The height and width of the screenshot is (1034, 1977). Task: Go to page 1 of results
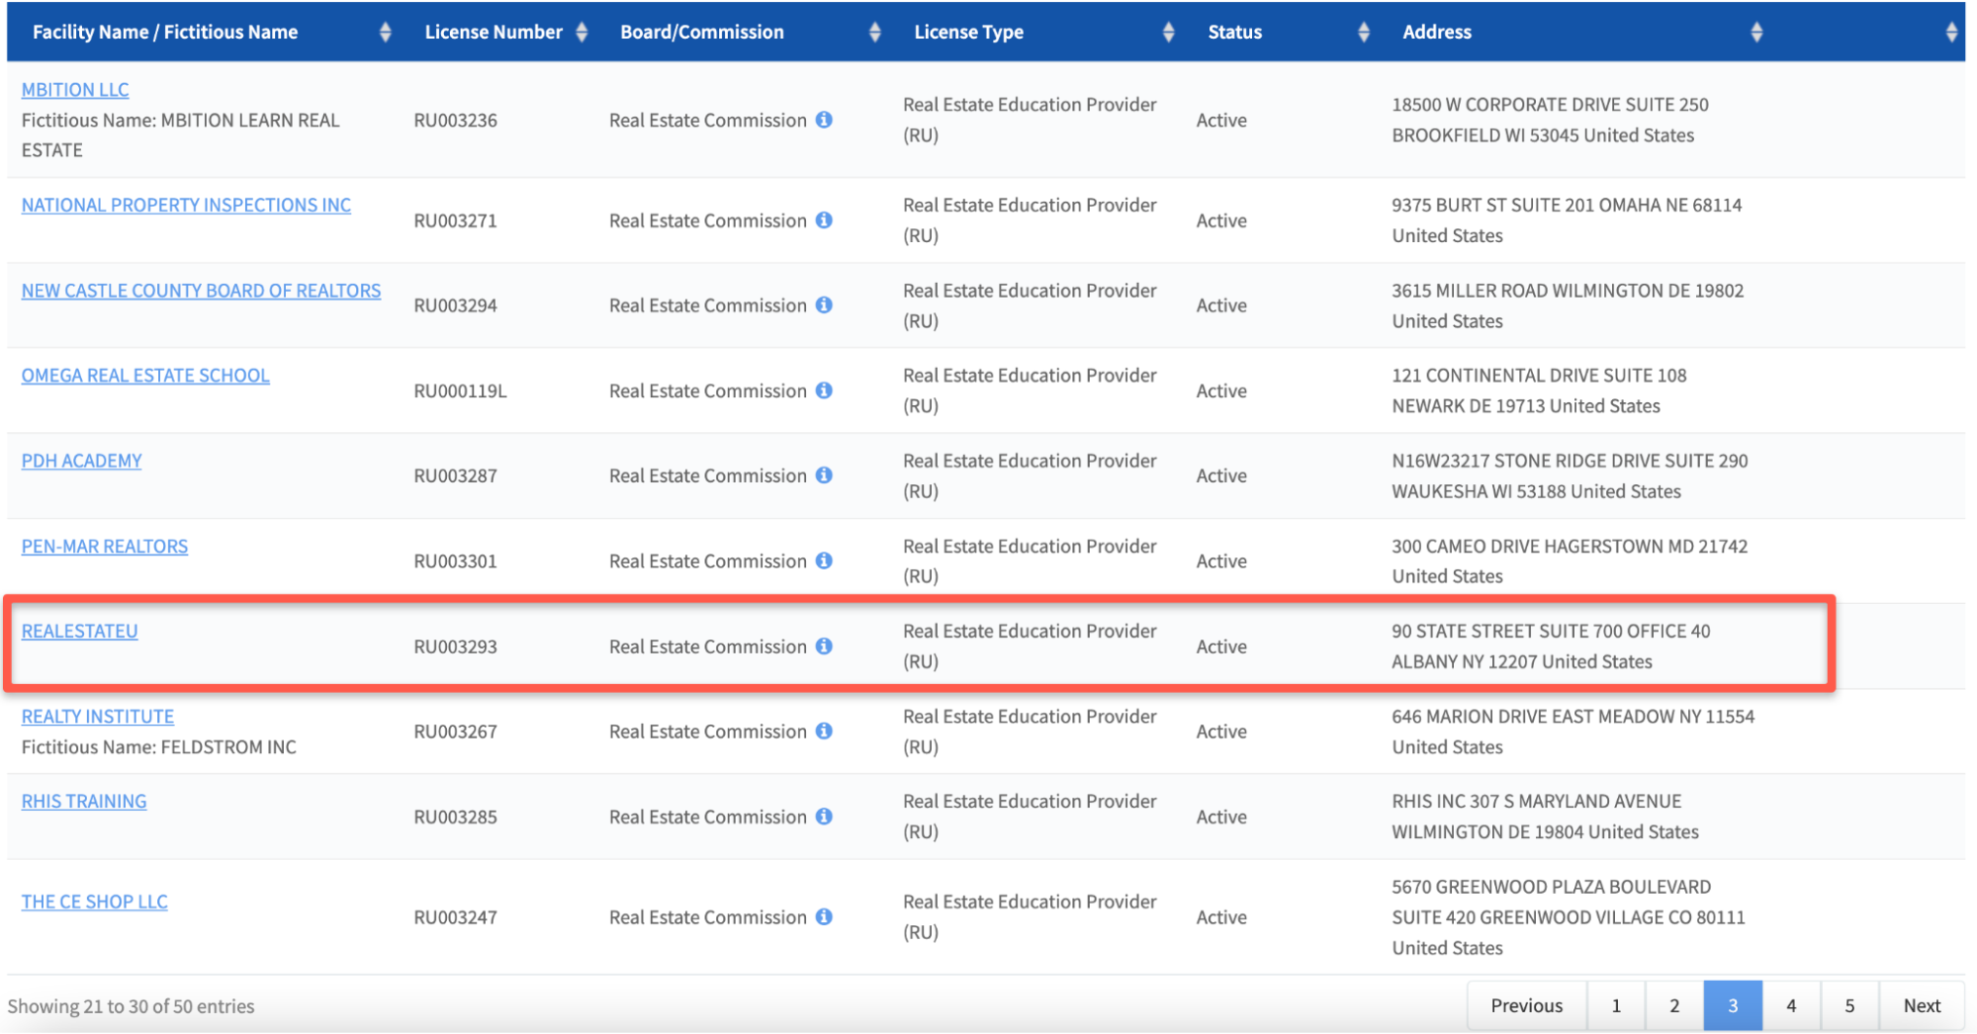[x=1616, y=1005]
